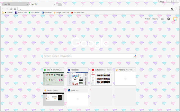Click the YouTube favicon on the Subscriptions tile

click(93, 70)
